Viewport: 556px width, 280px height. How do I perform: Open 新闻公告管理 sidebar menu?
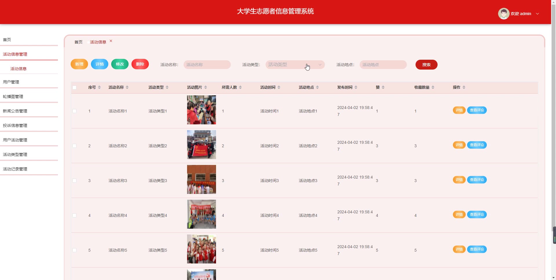coord(15,111)
